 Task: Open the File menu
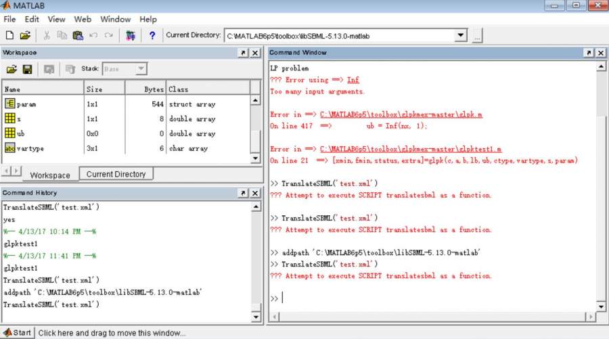click(9, 19)
